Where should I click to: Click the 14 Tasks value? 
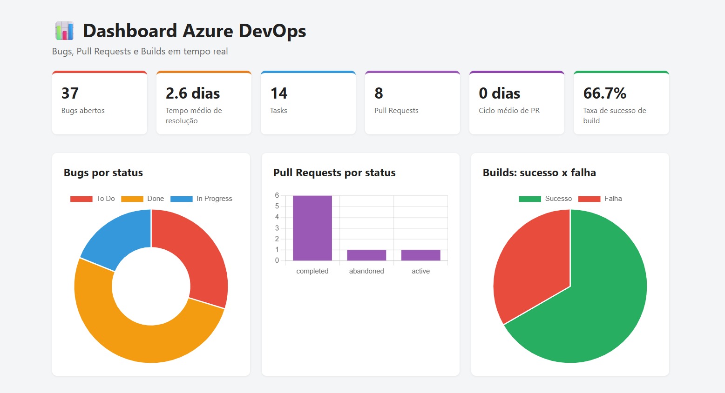(279, 93)
